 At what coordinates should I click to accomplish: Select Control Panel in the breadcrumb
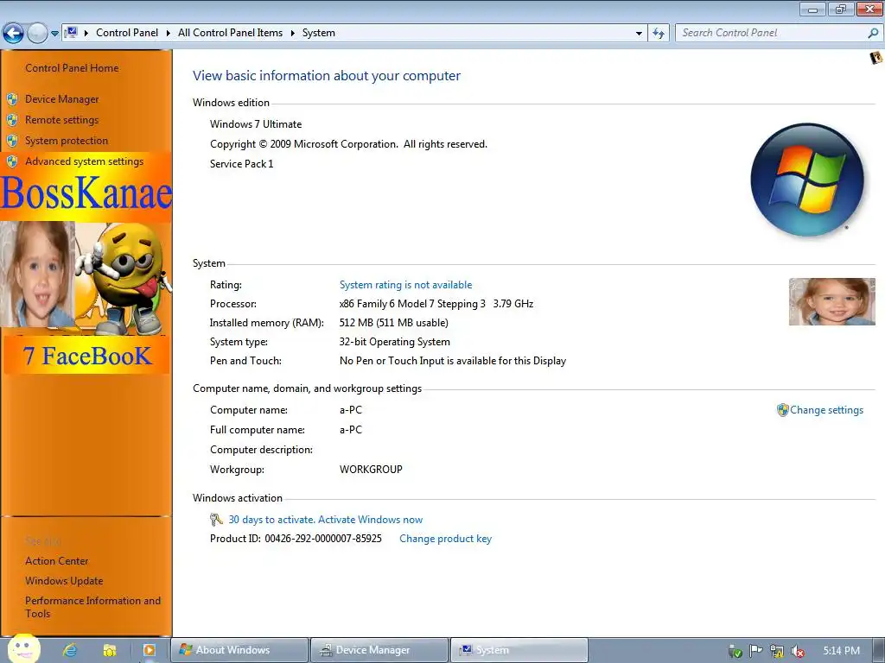click(x=127, y=33)
